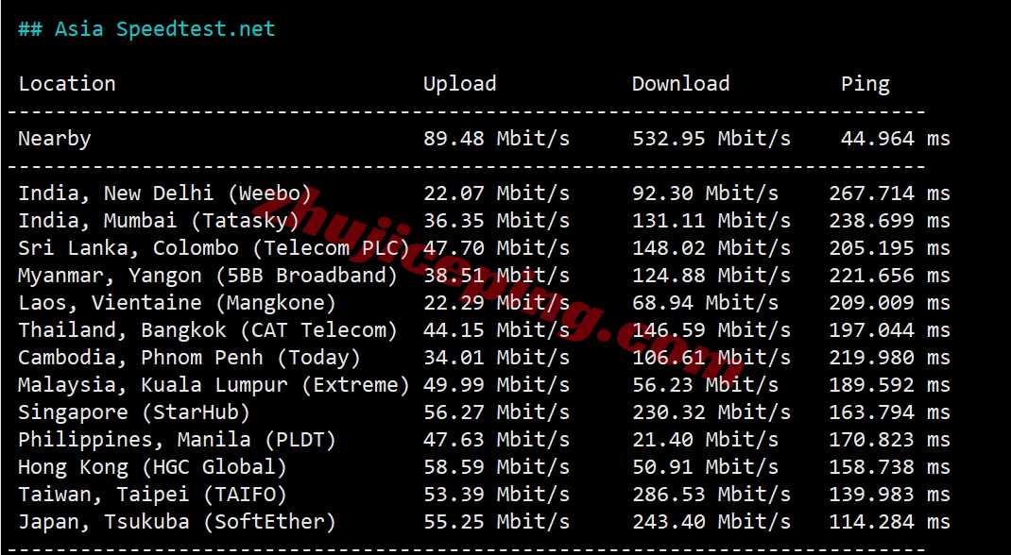Click 'Thailand, Bangkok (CAT Telecom)' entry
The image size is (1011, 555).
pyautogui.click(x=208, y=330)
